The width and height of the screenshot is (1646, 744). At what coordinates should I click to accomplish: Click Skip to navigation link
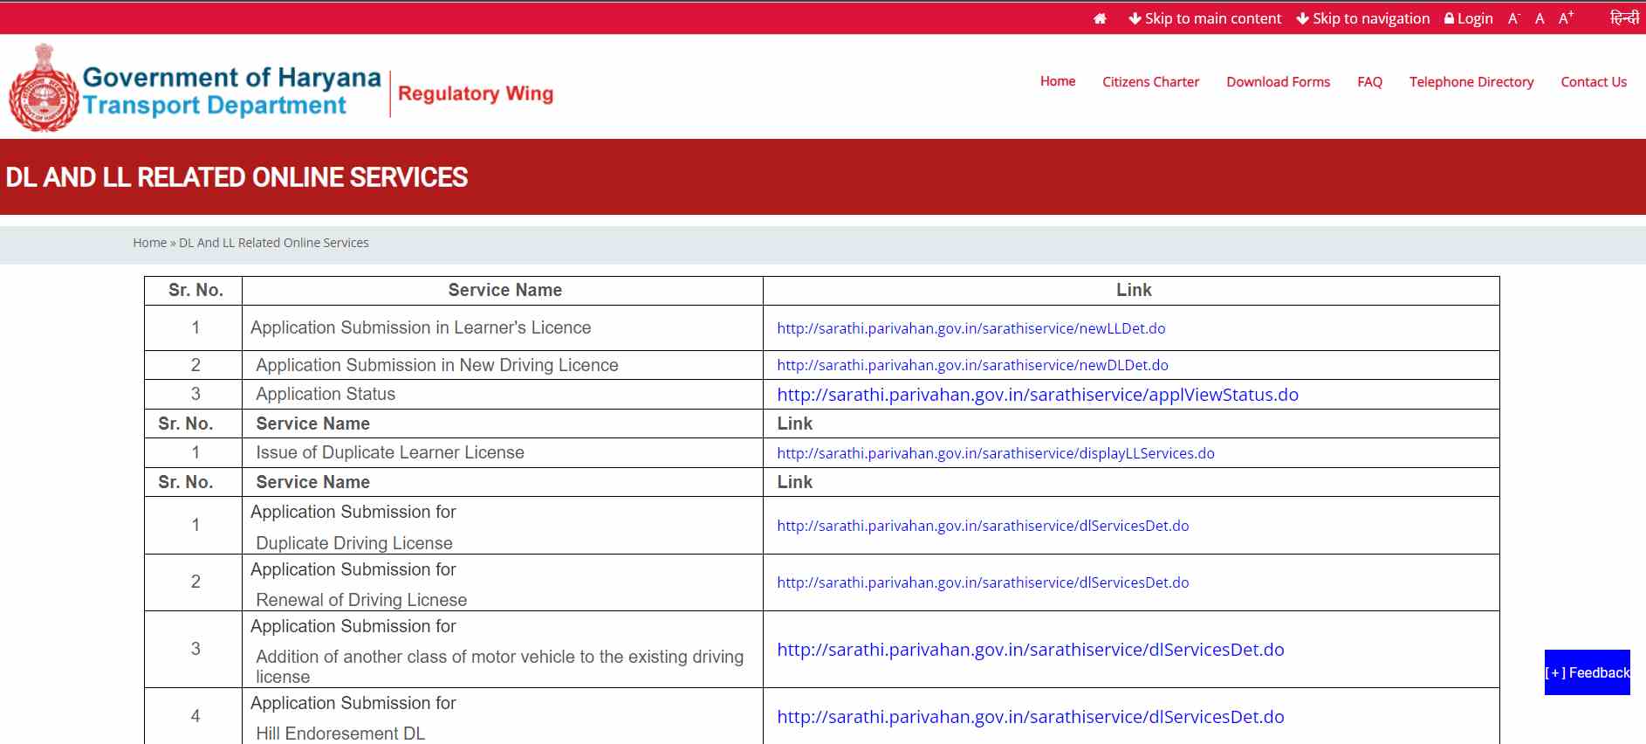click(1363, 18)
